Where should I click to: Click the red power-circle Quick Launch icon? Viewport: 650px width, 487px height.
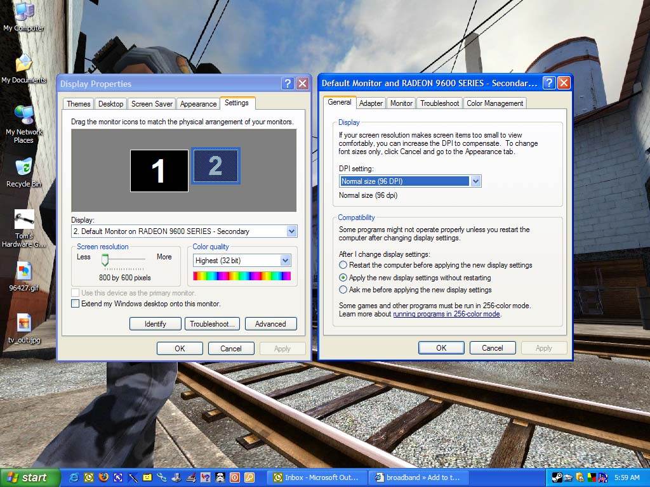pyautogui.click(x=235, y=477)
